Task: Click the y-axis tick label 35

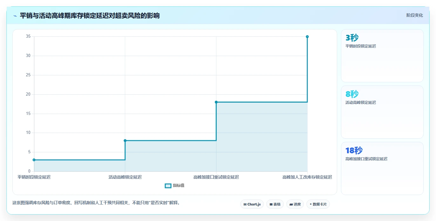Action: (28, 36)
